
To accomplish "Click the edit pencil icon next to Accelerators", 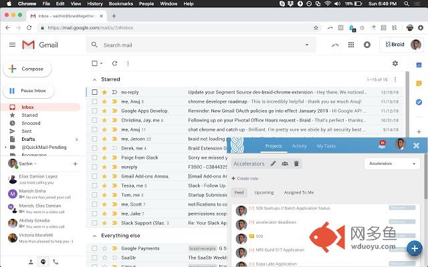I will point(273,164).
